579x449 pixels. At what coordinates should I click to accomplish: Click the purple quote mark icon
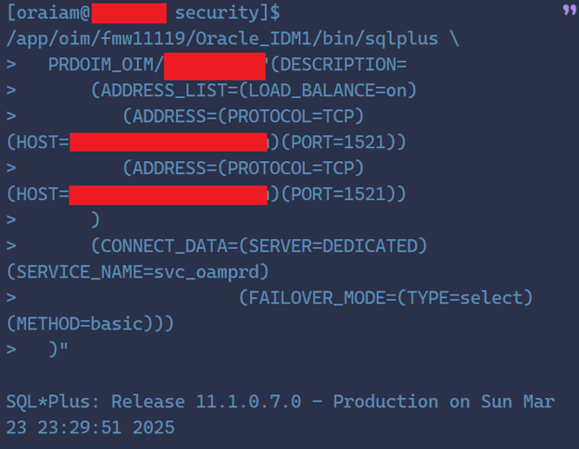click(x=570, y=9)
